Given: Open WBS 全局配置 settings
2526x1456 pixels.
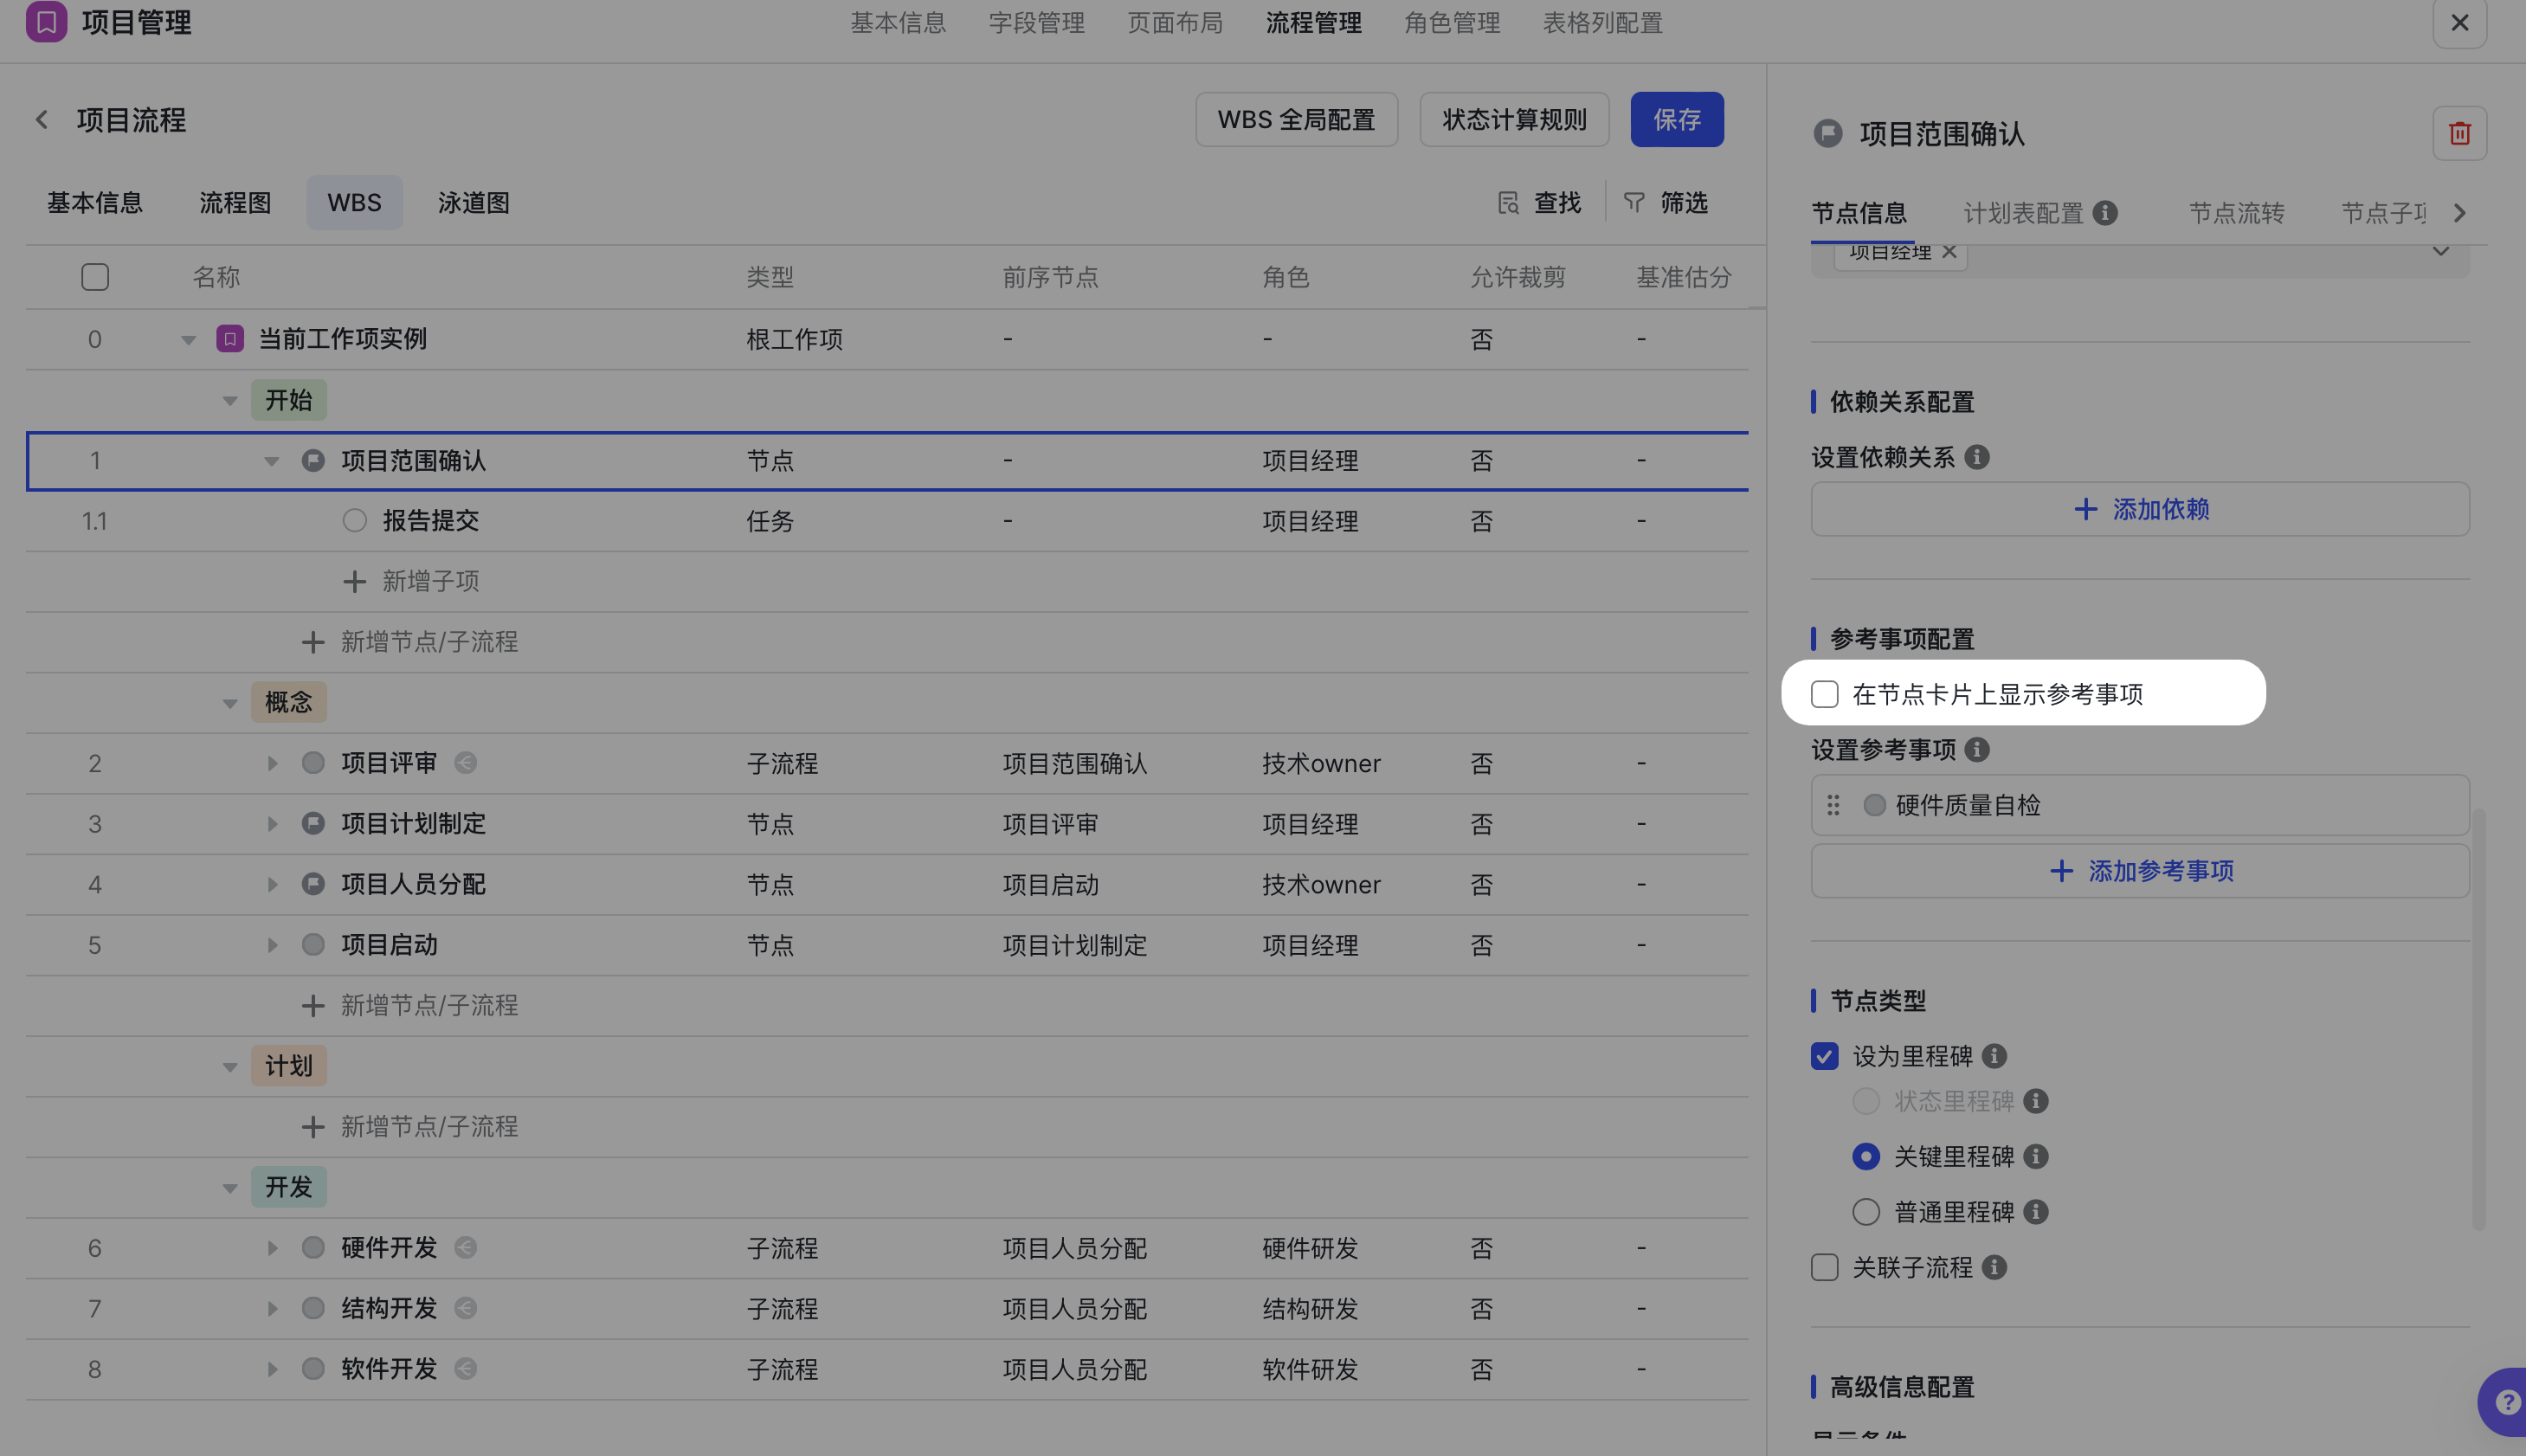Looking at the screenshot, I should click(x=1296, y=120).
